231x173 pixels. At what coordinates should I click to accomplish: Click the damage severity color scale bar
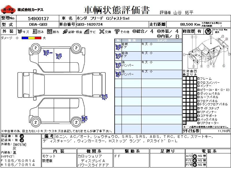(31, 38)
